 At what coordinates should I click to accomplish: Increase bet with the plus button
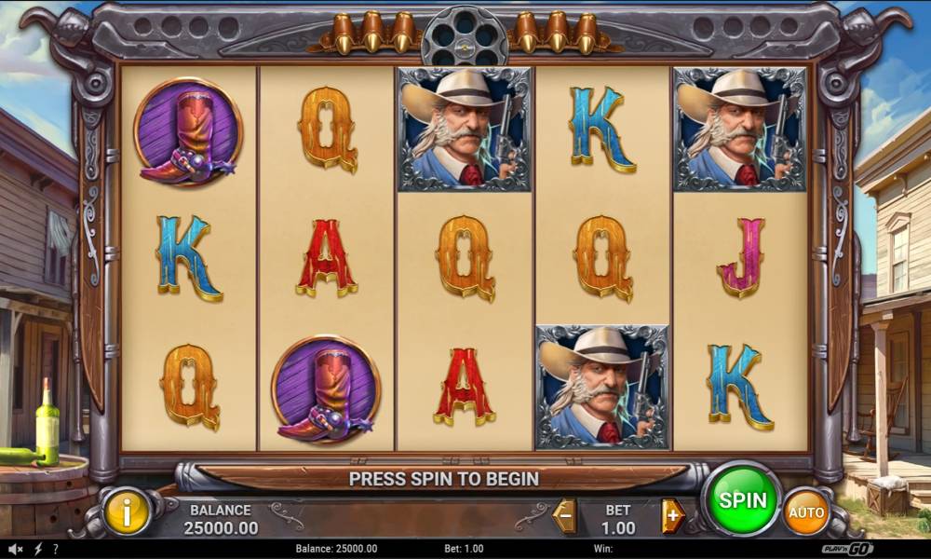point(673,515)
